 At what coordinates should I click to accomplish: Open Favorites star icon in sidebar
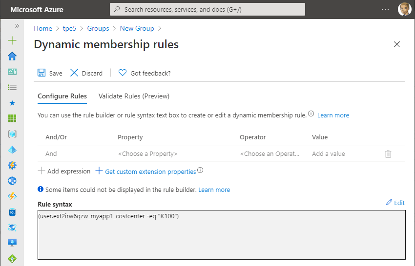click(12, 103)
